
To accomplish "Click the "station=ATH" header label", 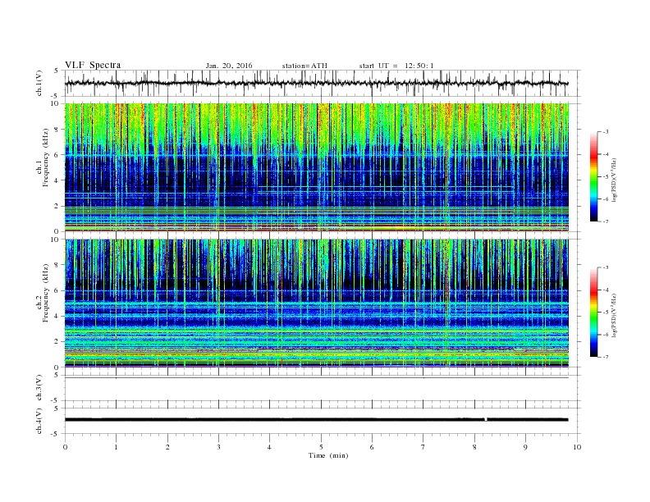I will [304, 66].
